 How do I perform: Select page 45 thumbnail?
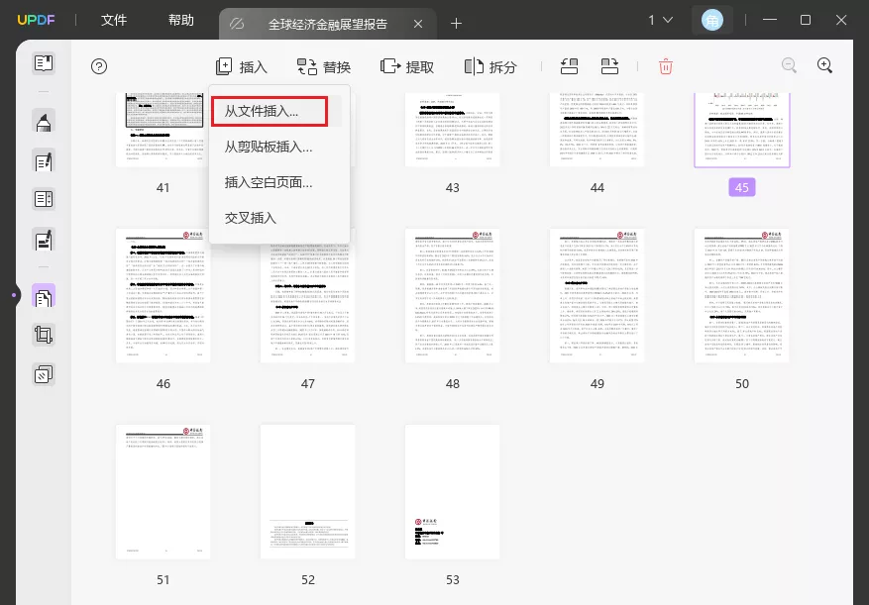tap(741, 130)
